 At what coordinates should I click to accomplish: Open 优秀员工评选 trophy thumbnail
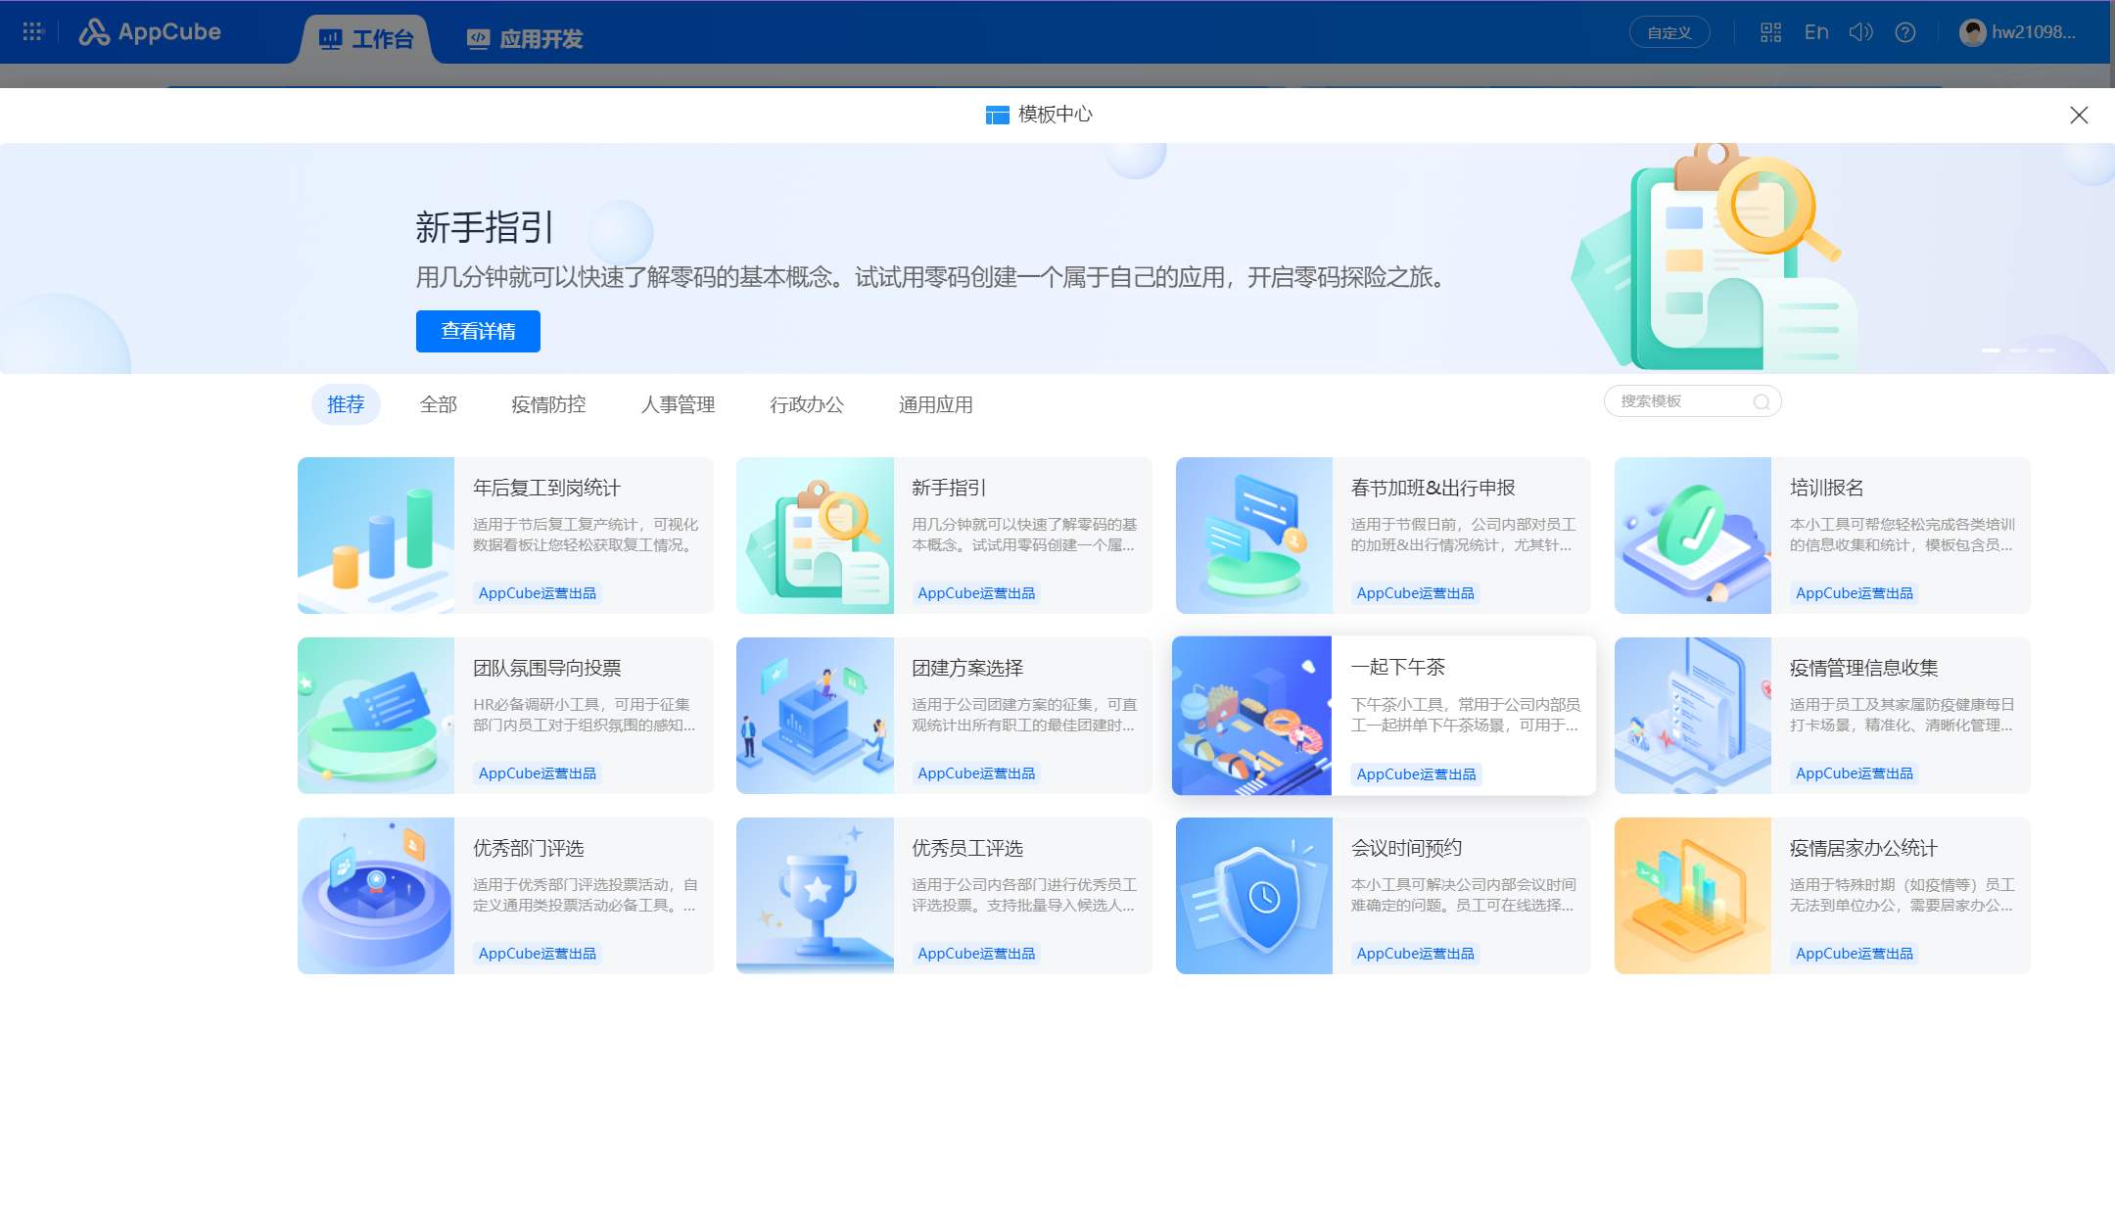(815, 896)
